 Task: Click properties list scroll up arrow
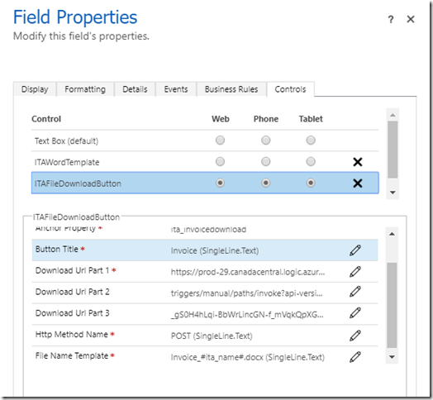tap(392, 234)
